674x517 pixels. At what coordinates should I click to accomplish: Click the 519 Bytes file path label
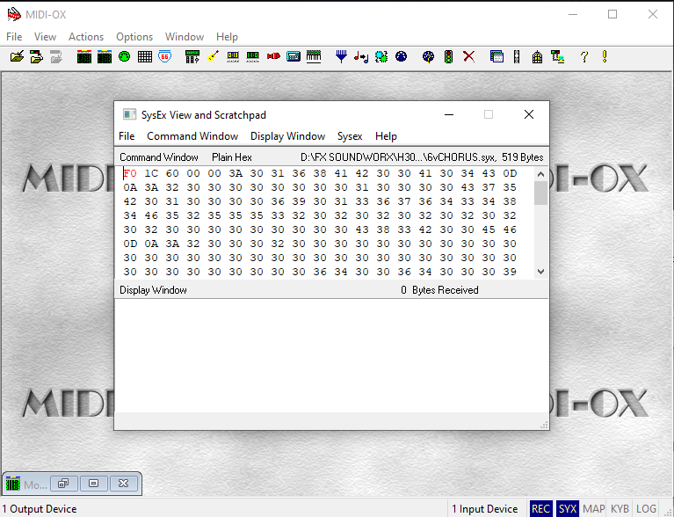click(x=422, y=157)
